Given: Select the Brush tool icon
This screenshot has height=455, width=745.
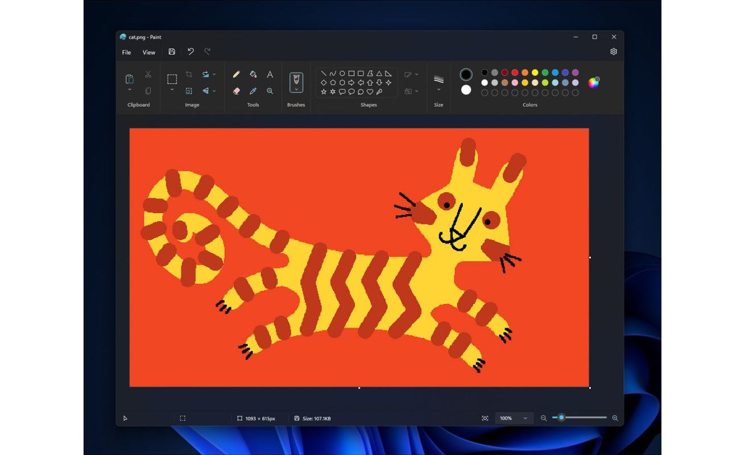Looking at the screenshot, I should (x=296, y=79).
